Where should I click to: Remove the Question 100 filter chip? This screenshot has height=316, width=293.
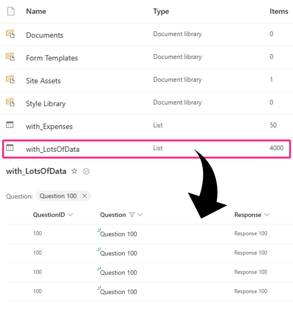[x=85, y=196]
